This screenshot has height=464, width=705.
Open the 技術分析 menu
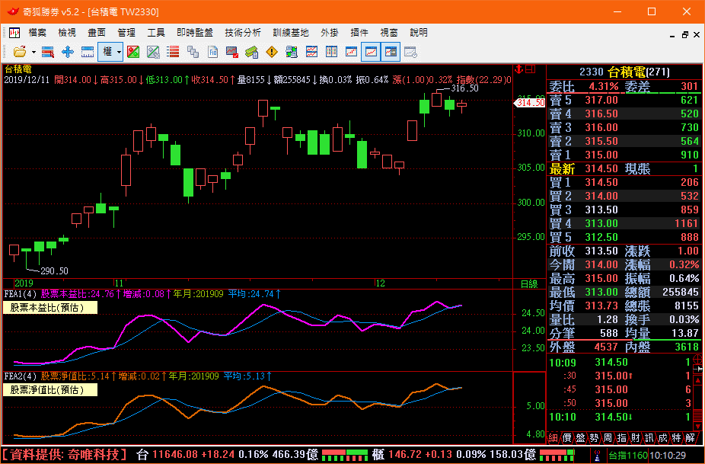pyautogui.click(x=243, y=33)
